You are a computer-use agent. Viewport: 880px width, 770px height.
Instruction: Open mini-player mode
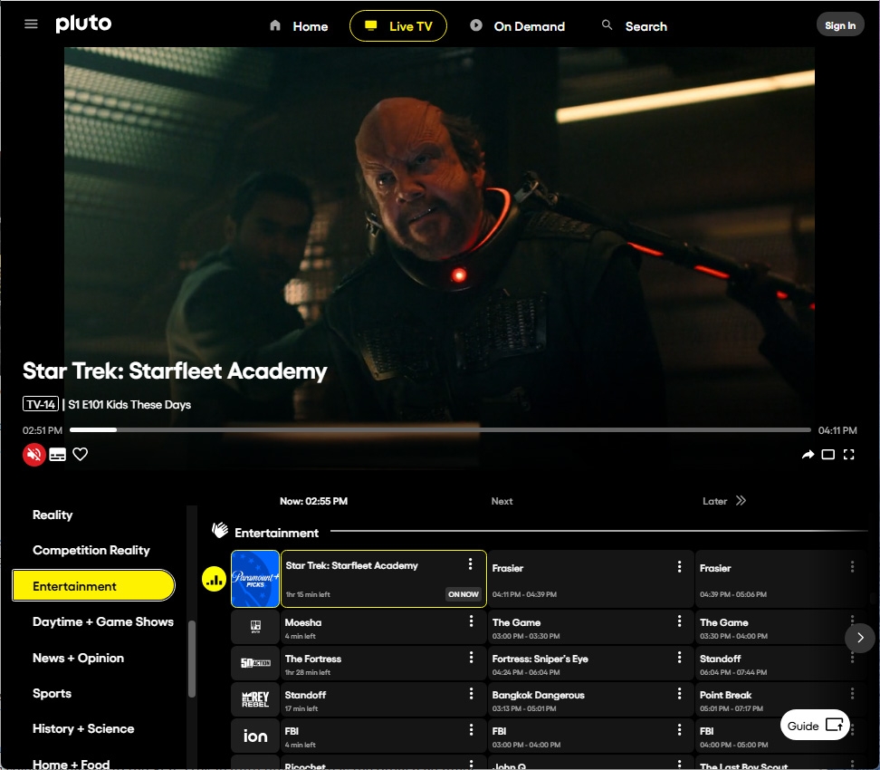pyautogui.click(x=827, y=454)
